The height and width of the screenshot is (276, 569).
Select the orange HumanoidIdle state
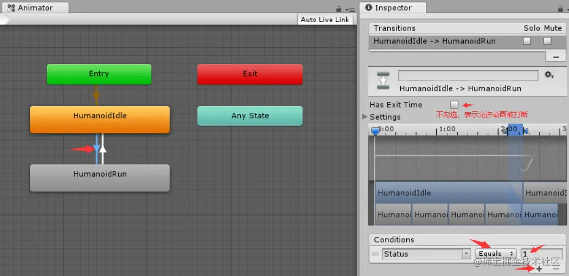[99, 119]
